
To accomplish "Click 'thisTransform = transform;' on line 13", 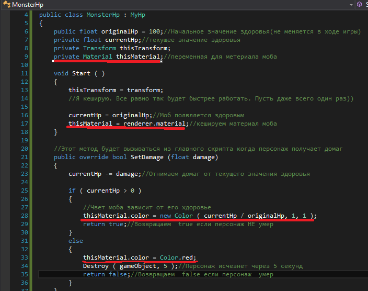I will point(116,90).
